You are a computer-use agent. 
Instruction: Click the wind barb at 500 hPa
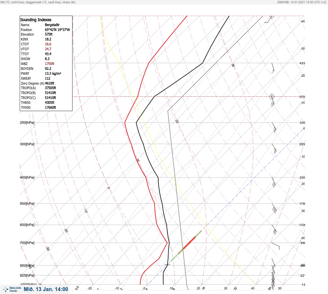coord(274,208)
